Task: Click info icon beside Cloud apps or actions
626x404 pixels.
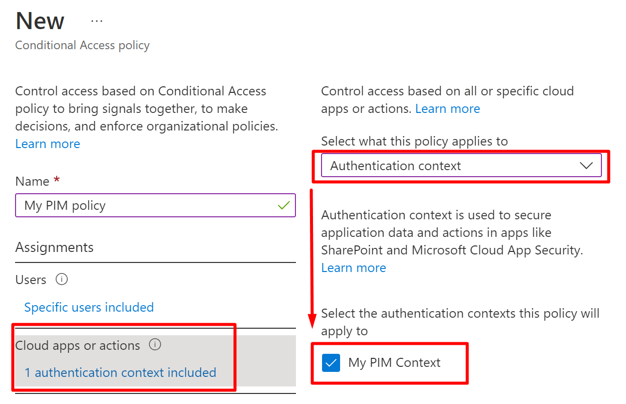Action: click(155, 345)
